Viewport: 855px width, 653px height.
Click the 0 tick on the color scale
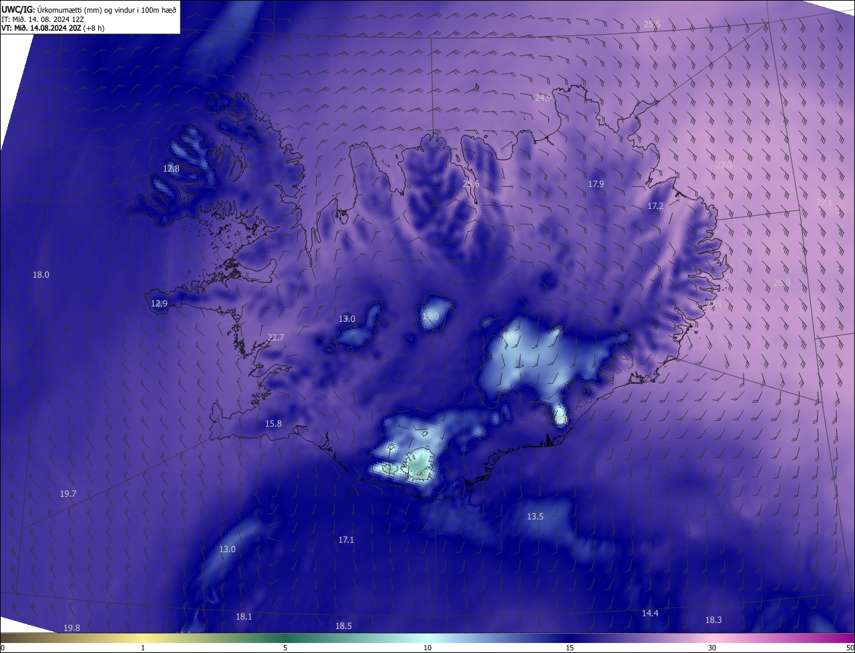(x=3, y=648)
